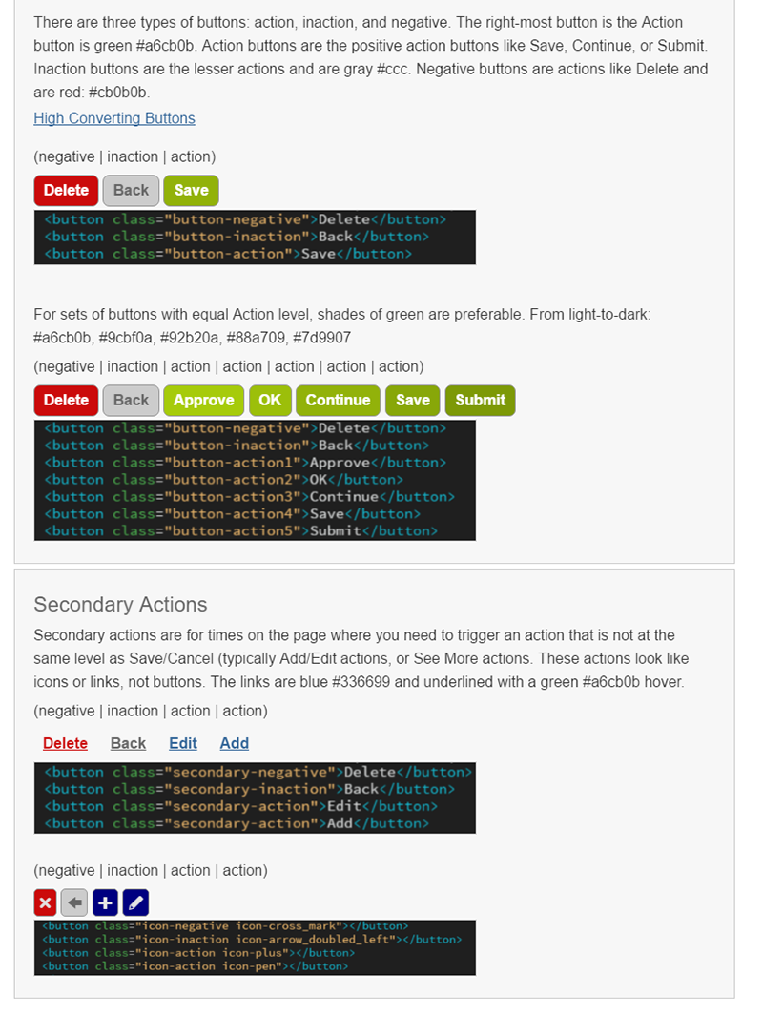Click gray Back button next to Approve
763x1016 pixels.
click(x=131, y=401)
